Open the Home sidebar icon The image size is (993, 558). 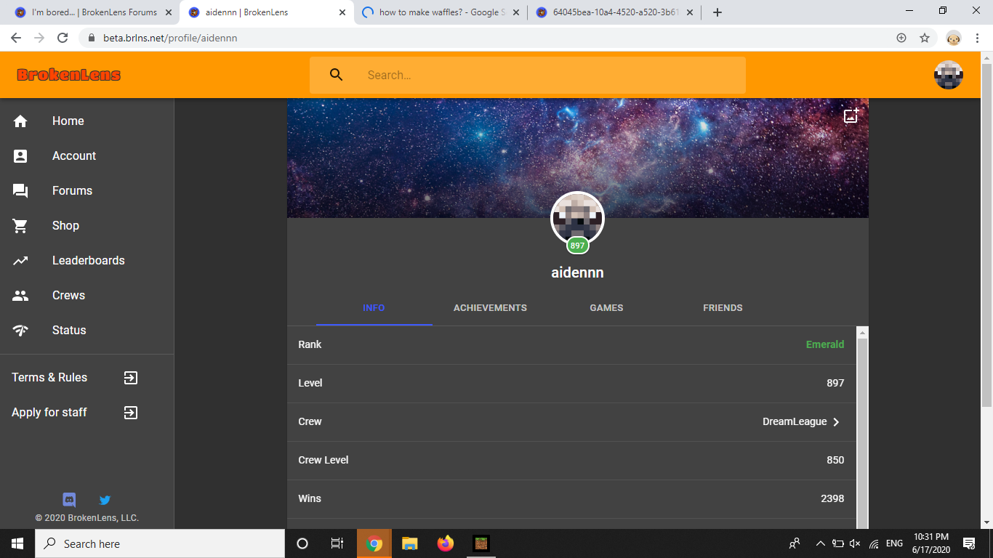pos(20,121)
